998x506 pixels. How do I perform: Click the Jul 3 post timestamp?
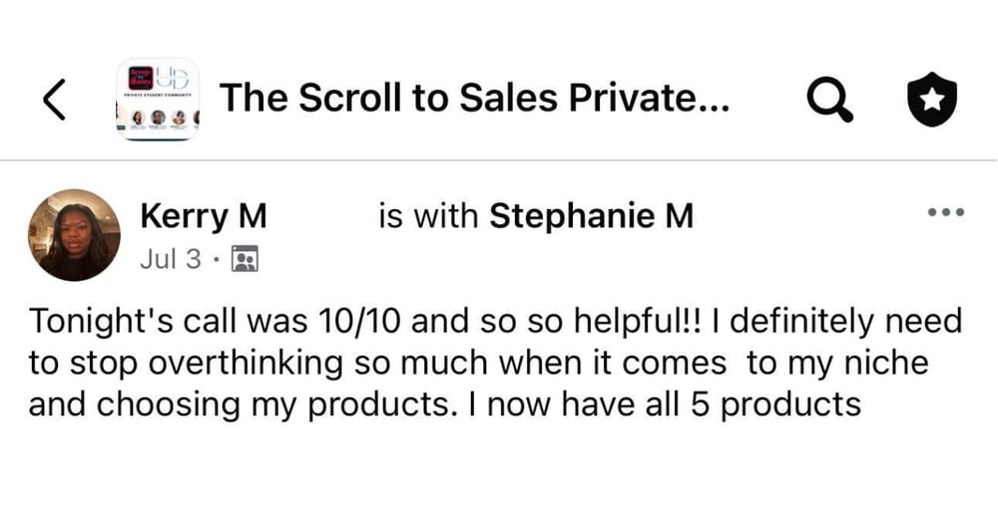pyautogui.click(x=170, y=260)
